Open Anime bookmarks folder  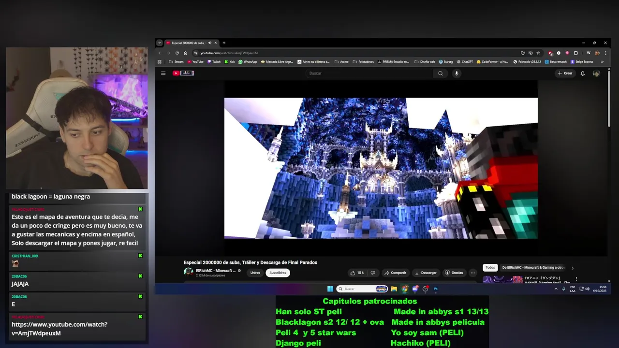(x=341, y=62)
